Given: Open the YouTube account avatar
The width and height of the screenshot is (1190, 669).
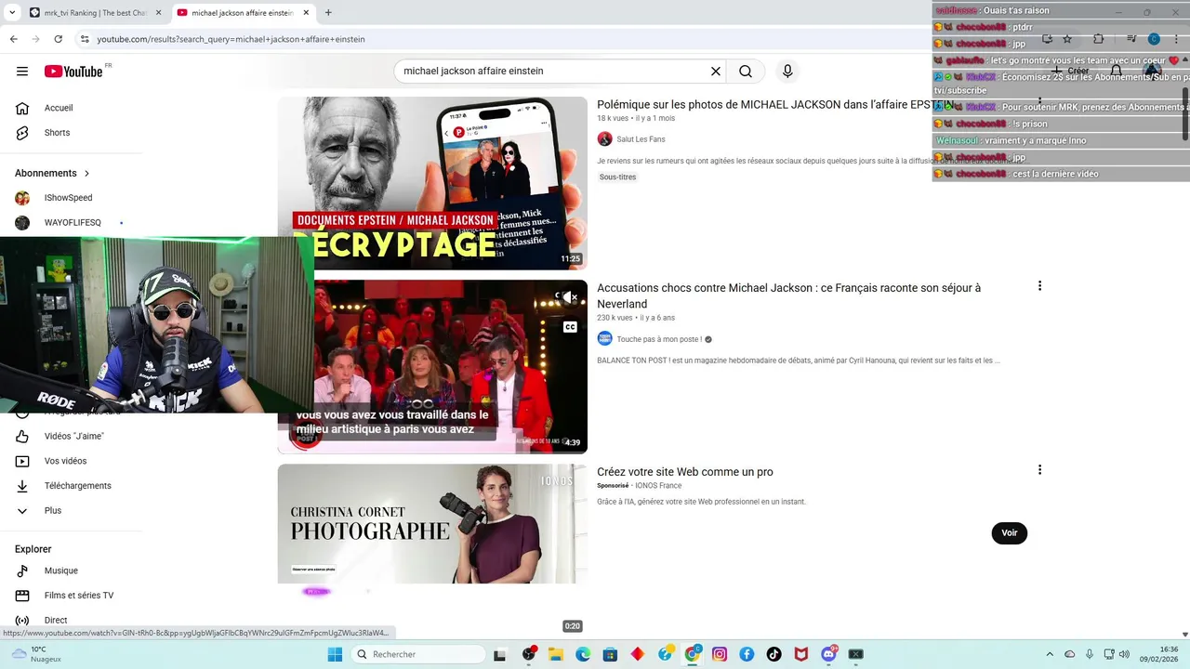Looking at the screenshot, I should coord(1153,71).
